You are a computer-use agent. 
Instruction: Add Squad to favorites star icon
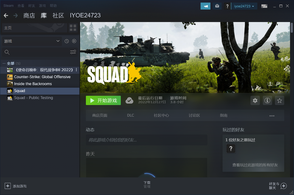pyautogui.click(x=279, y=101)
